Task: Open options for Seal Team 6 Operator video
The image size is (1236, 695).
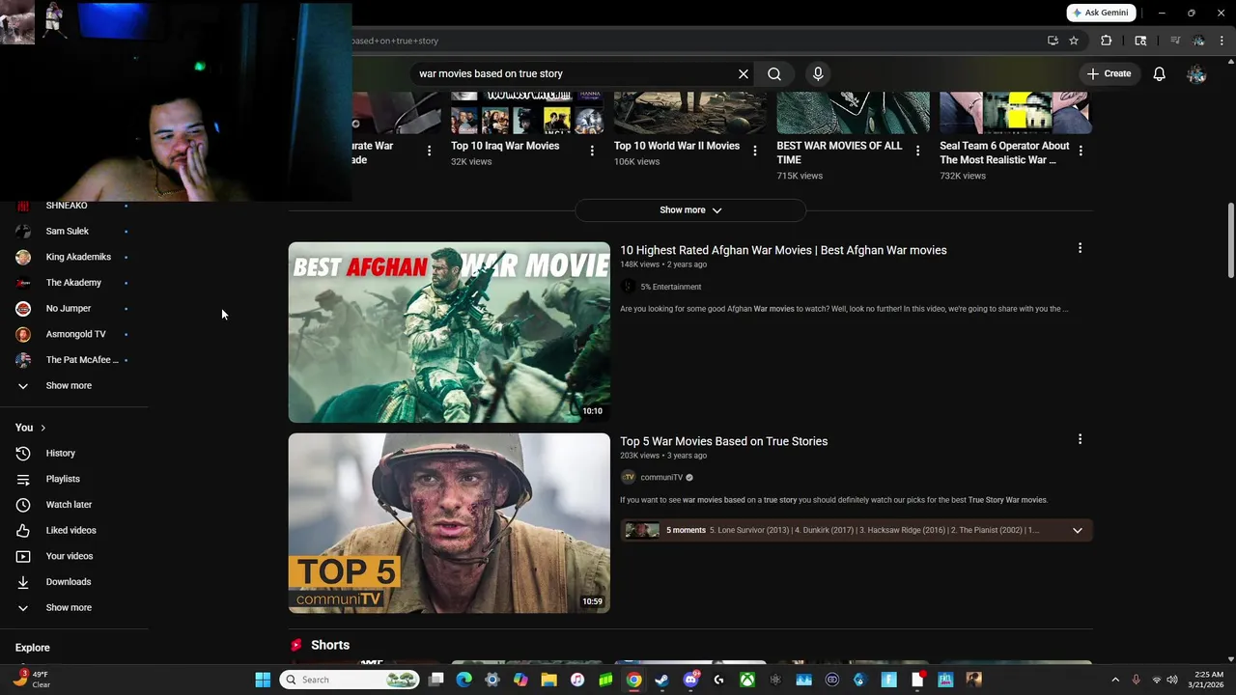Action: 1081,151
